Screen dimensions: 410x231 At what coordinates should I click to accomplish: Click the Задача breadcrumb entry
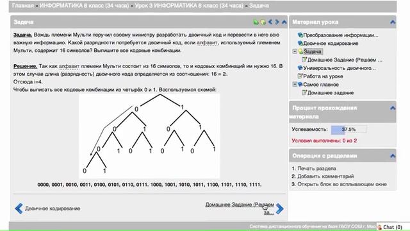tap(259, 6)
